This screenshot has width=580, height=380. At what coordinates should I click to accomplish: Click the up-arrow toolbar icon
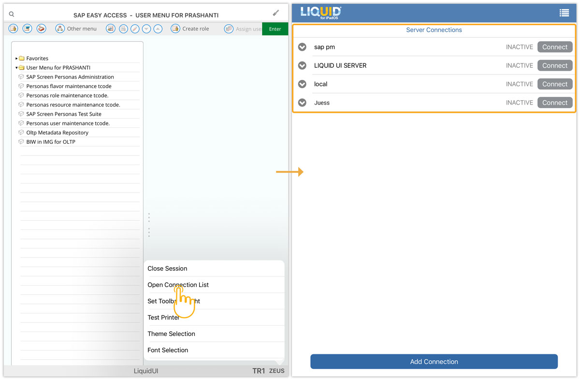(158, 29)
